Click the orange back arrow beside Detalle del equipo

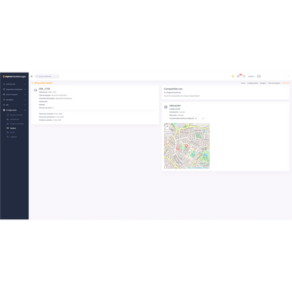coord(32,83)
